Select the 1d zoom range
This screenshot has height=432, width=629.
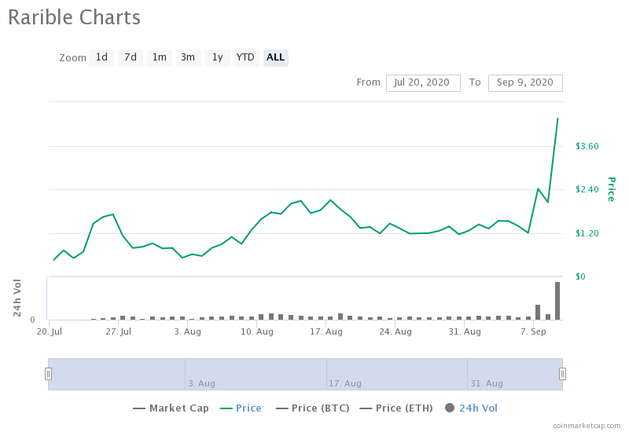101,57
